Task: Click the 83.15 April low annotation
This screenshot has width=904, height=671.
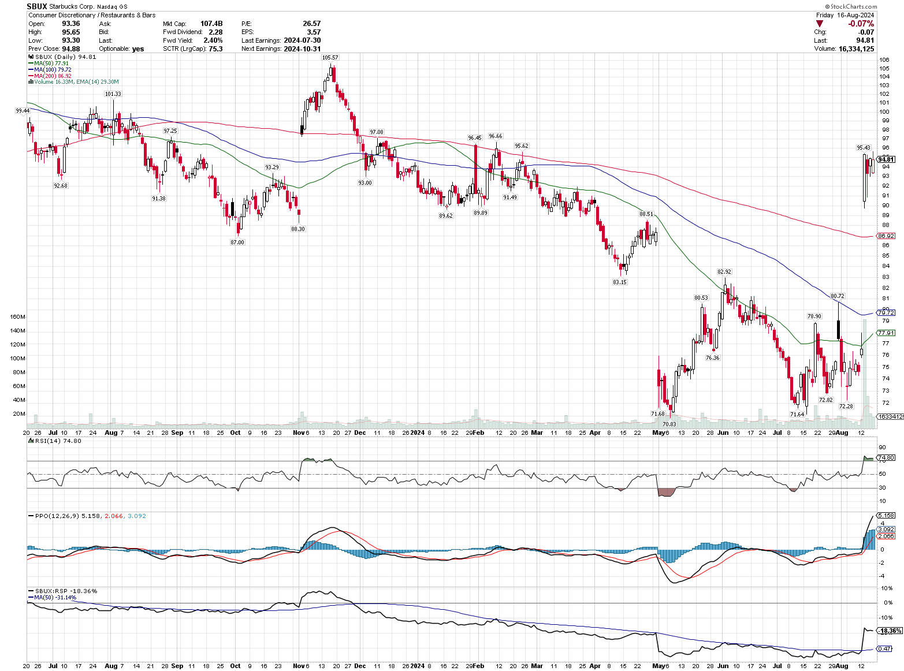Action: pos(620,282)
